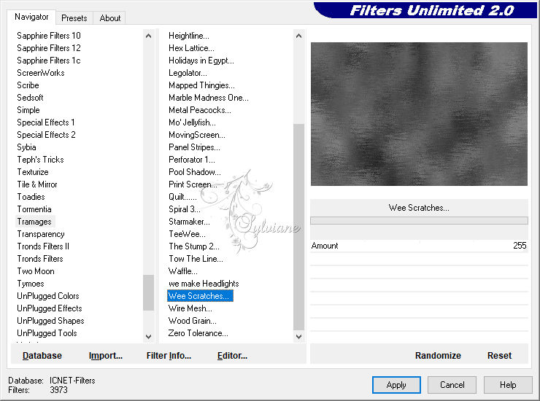Image resolution: width=540 pixels, height=401 pixels.
Task: Select Tronds Filters II category
Action: pos(43,246)
